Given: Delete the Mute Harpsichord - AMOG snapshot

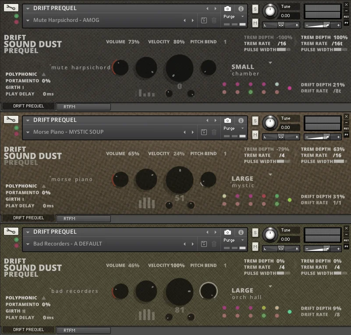Looking at the screenshot, I should [x=214, y=20].
